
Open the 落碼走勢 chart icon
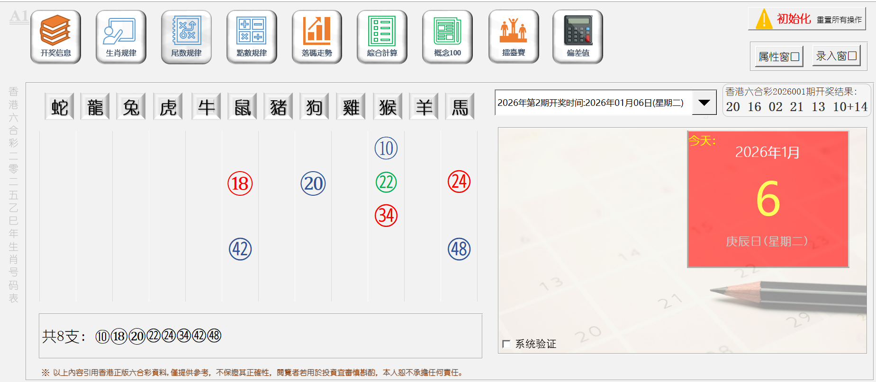(316, 36)
